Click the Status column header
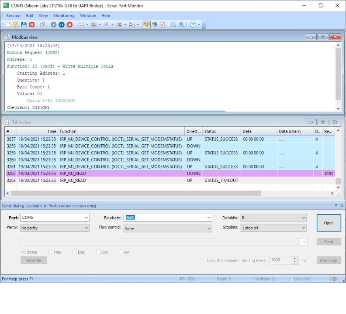346x314 pixels. coord(221,131)
